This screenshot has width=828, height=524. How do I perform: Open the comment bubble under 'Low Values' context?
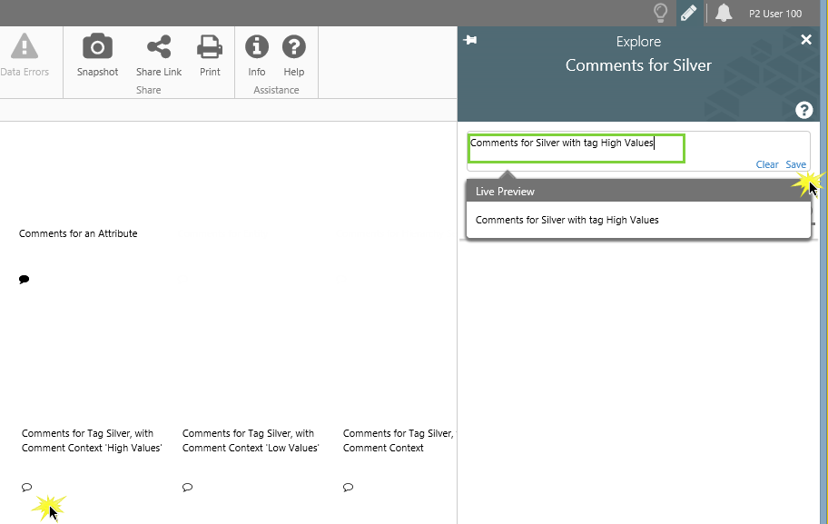click(187, 488)
